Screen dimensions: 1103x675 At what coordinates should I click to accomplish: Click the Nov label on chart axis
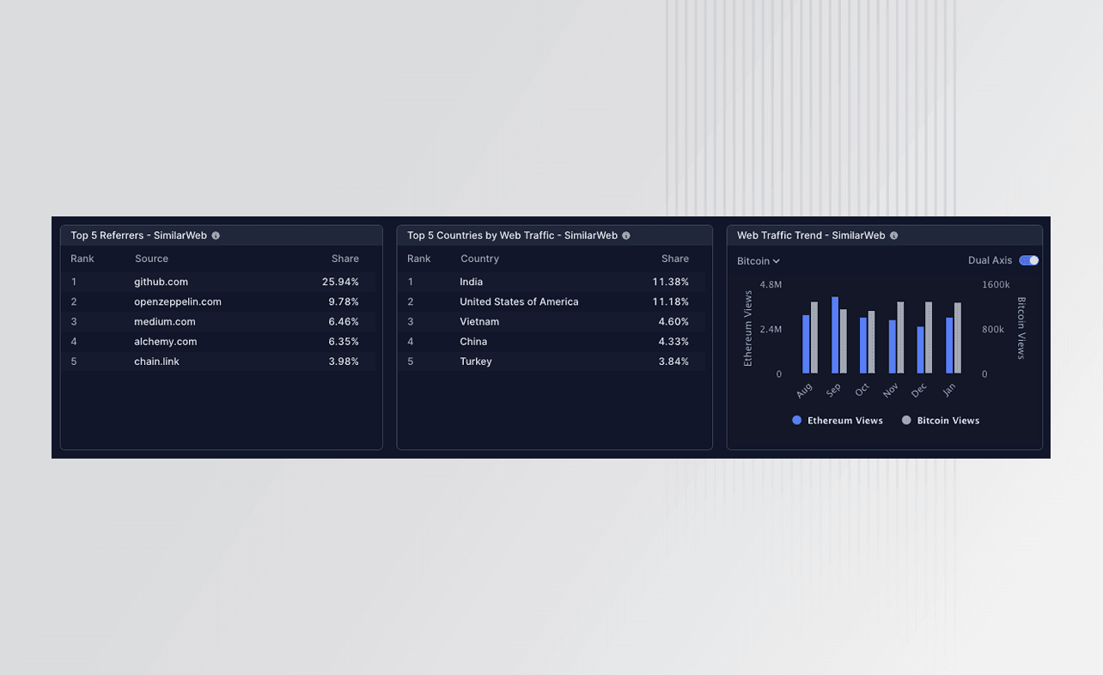pos(890,390)
